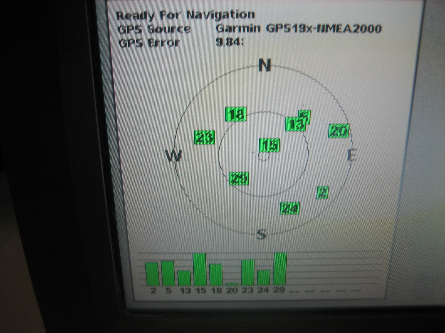Click satellite 18 marker on sky plot
445x333 pixels.
[236, 114]
